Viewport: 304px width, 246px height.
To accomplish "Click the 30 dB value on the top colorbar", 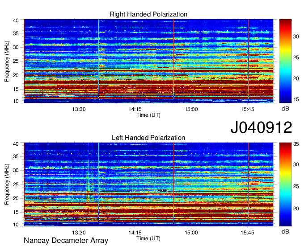I will (x=296, y=37).
